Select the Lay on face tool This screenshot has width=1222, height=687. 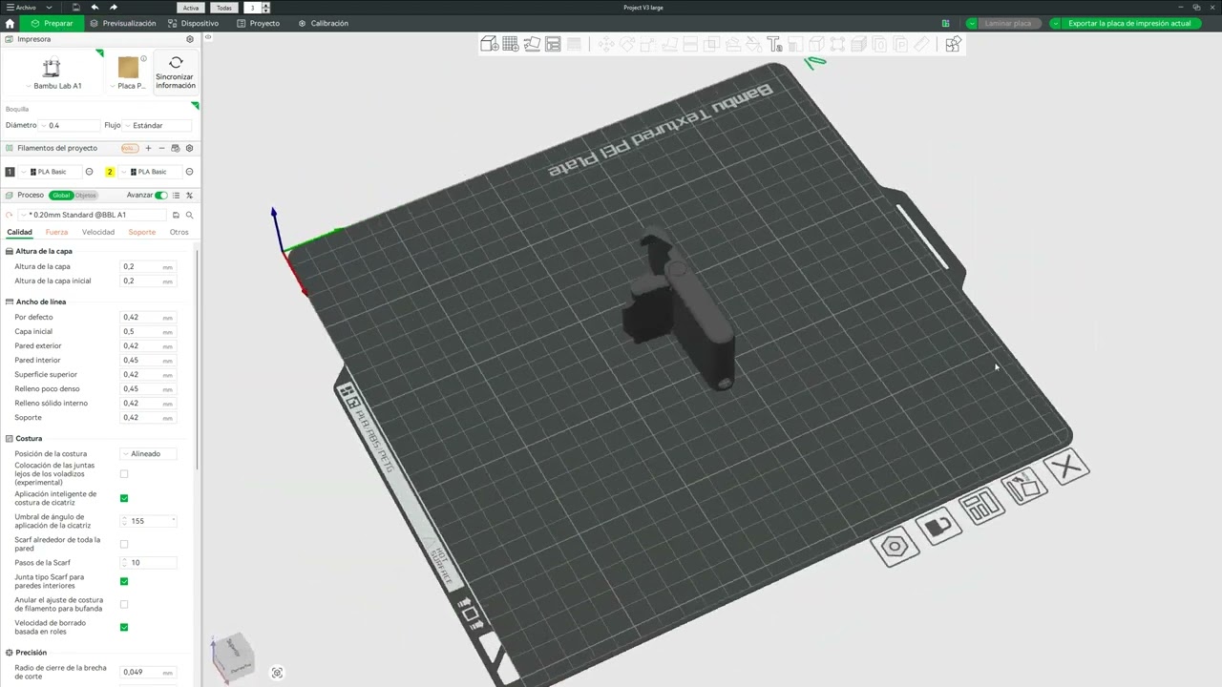pos(668,44)
